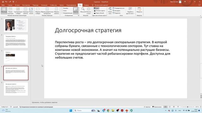The width and height of the screenshot is (202, 113).
Task: Click Fit to Window (Вписать в окно)
Action: tap(89, 11)
